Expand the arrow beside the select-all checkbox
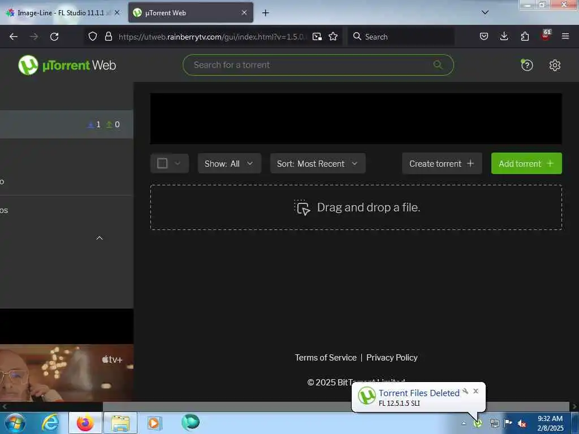 pos(178,163)
